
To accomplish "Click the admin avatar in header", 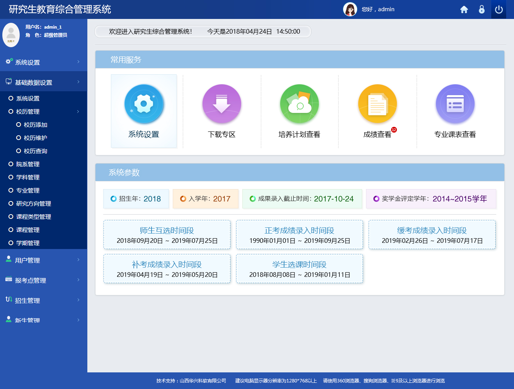I will [x=350, y=9].
